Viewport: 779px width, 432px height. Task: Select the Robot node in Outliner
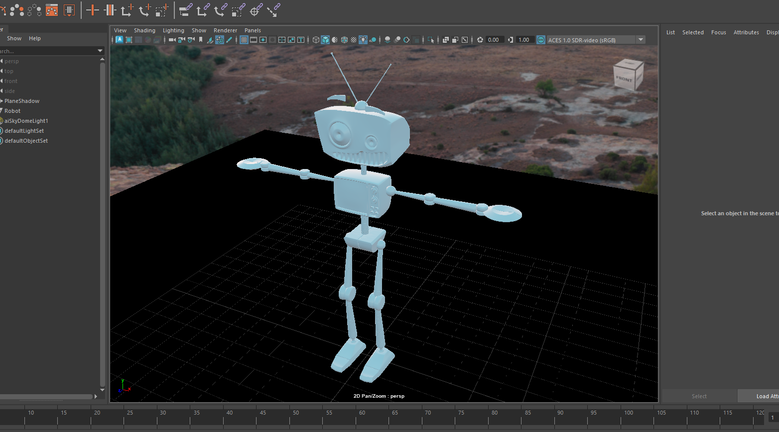pos(12,111)
